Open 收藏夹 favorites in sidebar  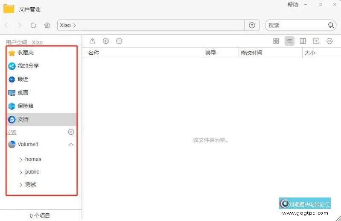point(41,53)
